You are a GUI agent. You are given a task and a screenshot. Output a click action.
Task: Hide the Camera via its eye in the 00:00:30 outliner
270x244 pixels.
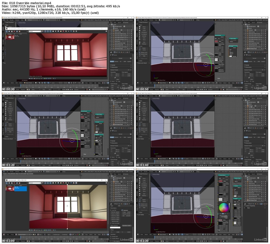(x=128, y=30)
